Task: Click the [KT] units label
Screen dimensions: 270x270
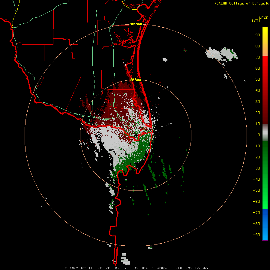Action: coord(256,21)
